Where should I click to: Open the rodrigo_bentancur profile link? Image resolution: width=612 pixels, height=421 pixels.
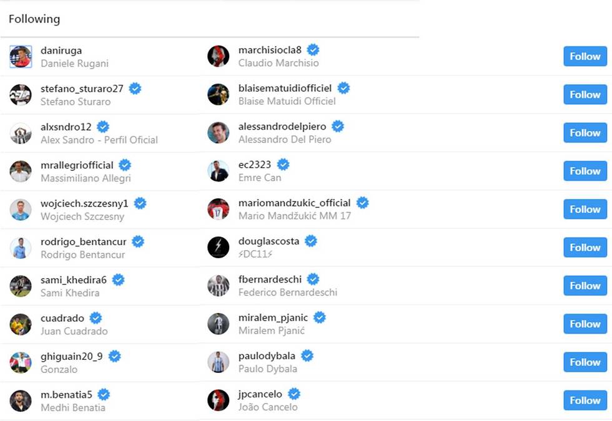click(x=83, y=241)
